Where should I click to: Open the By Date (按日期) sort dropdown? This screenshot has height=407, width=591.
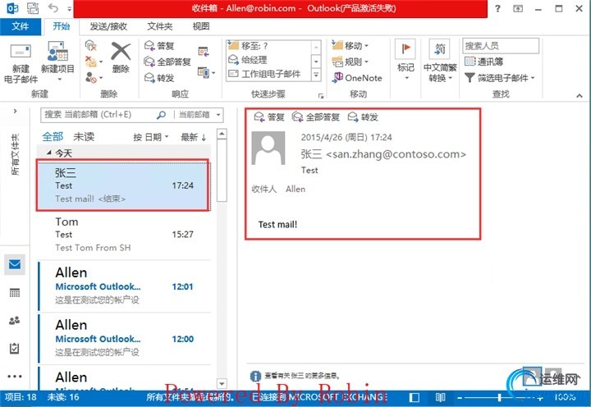click(151, 137)
